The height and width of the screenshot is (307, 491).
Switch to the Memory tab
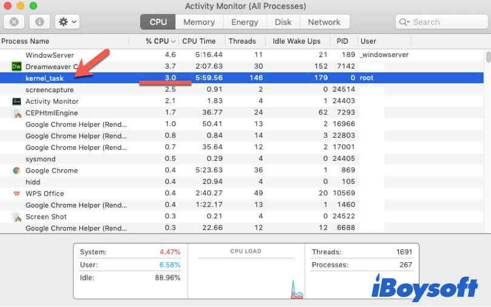pyautogui.click(x=199, y=22)
